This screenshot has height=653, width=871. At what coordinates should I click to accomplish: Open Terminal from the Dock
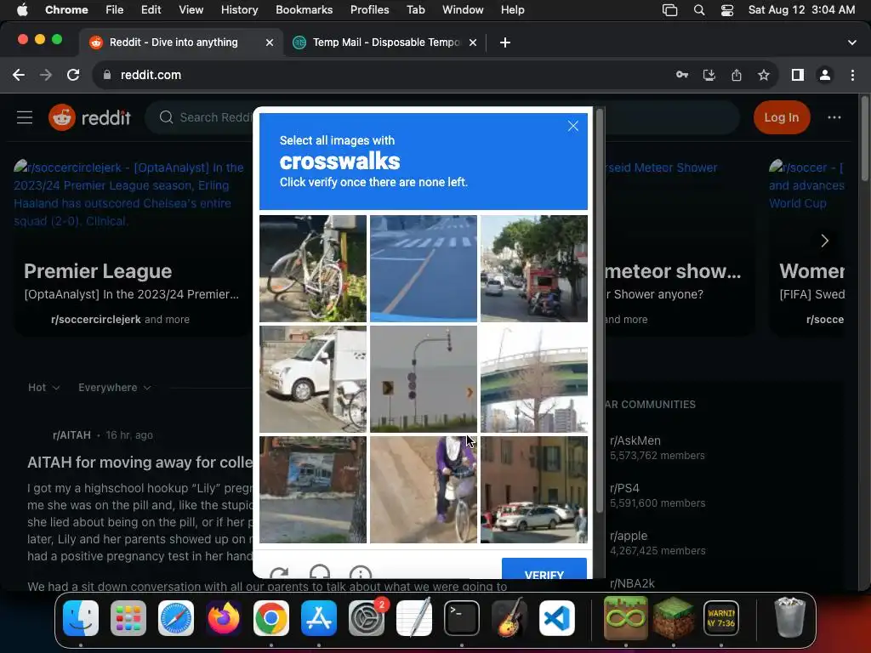pos(462,618)
